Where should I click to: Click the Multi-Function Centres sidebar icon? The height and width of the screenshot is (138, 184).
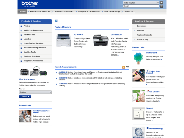point(21,31)
